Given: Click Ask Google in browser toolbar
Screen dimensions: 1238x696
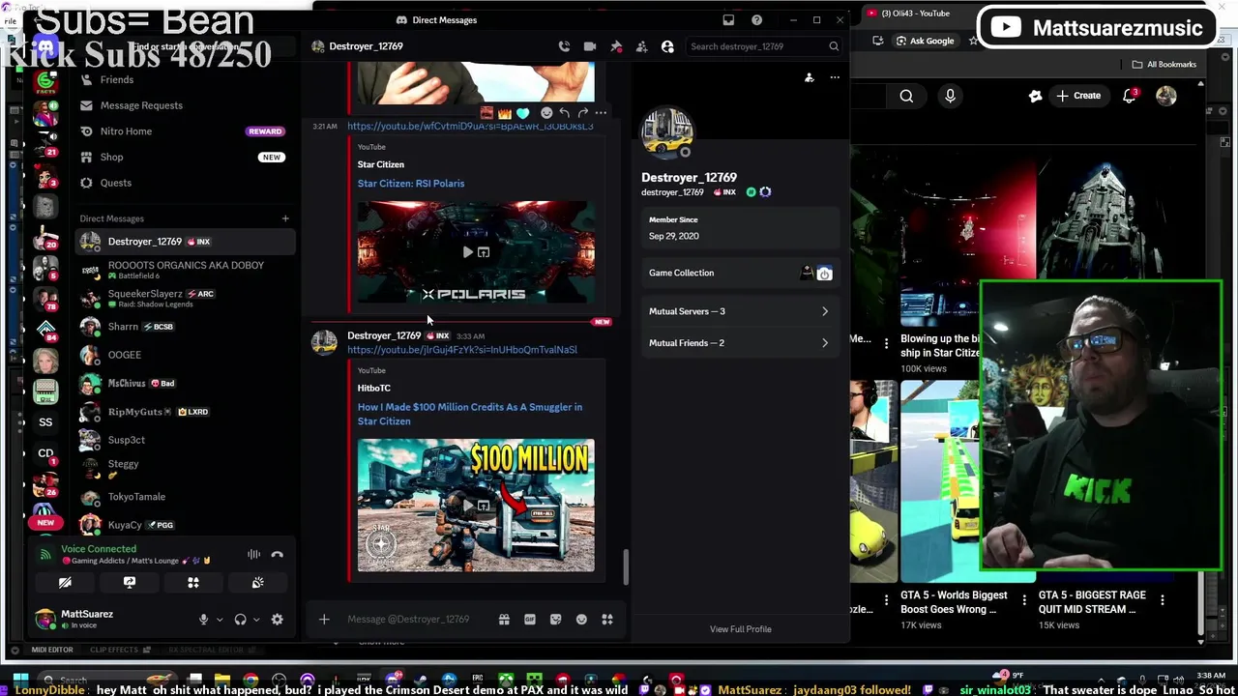Looking at the screenshot, I should point(924,41).
